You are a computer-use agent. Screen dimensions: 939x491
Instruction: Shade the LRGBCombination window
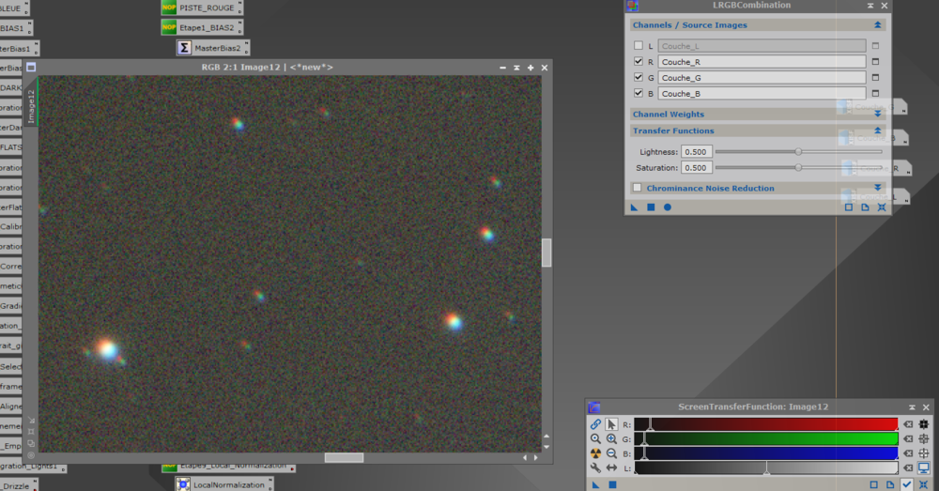tap(870, 6)
